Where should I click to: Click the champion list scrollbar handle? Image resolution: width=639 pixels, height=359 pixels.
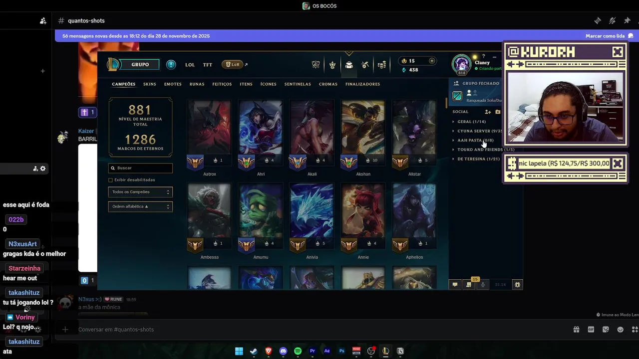[x=446, y=103]
